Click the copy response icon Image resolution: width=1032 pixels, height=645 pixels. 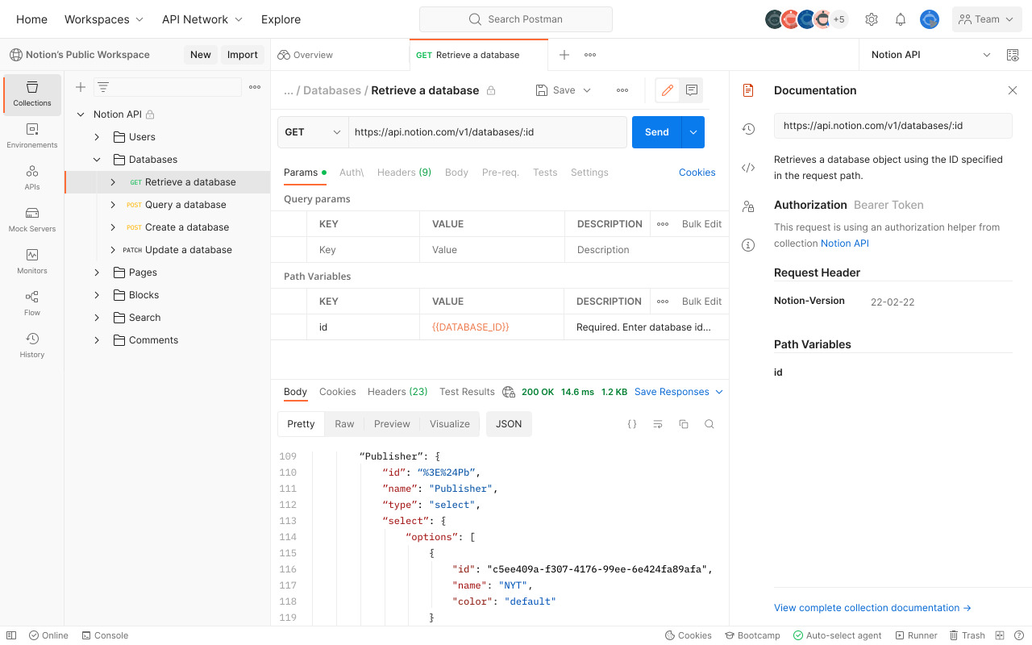684,424
